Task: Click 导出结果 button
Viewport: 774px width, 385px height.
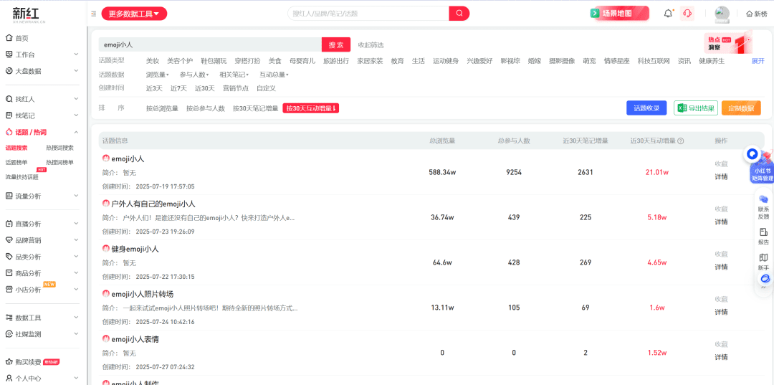Action: tap(695, 108)
